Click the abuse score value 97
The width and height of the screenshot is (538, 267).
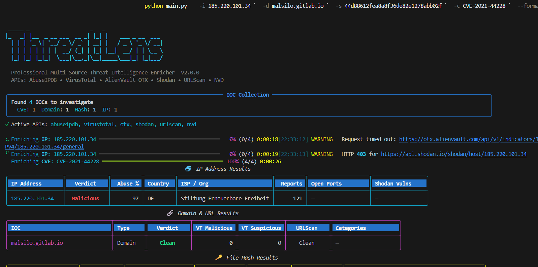pos(135,198)
